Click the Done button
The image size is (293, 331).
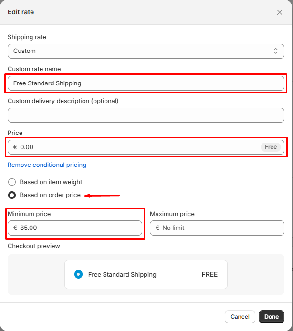tap(272, 317)
